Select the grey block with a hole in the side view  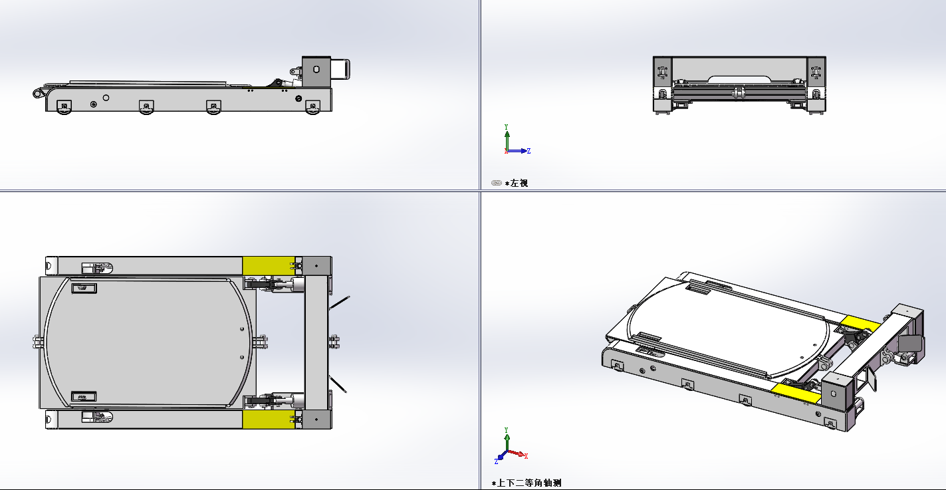tap(316, 70)
